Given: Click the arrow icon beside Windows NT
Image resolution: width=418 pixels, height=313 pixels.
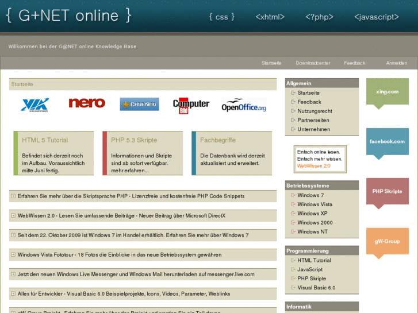Looking at the screenshot, I should pyautogui.click(x=293, y=231).
